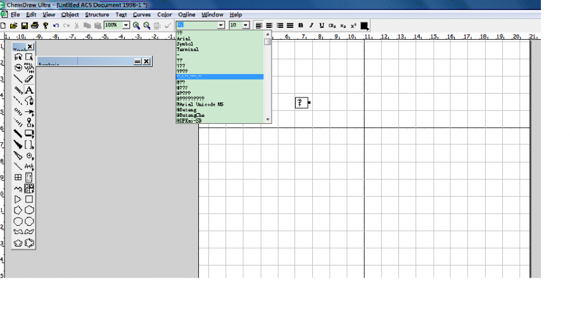This screenshot has width=570, height=320.
Task: Toggle subscript X2 formatting
Action: coord(343,25)
